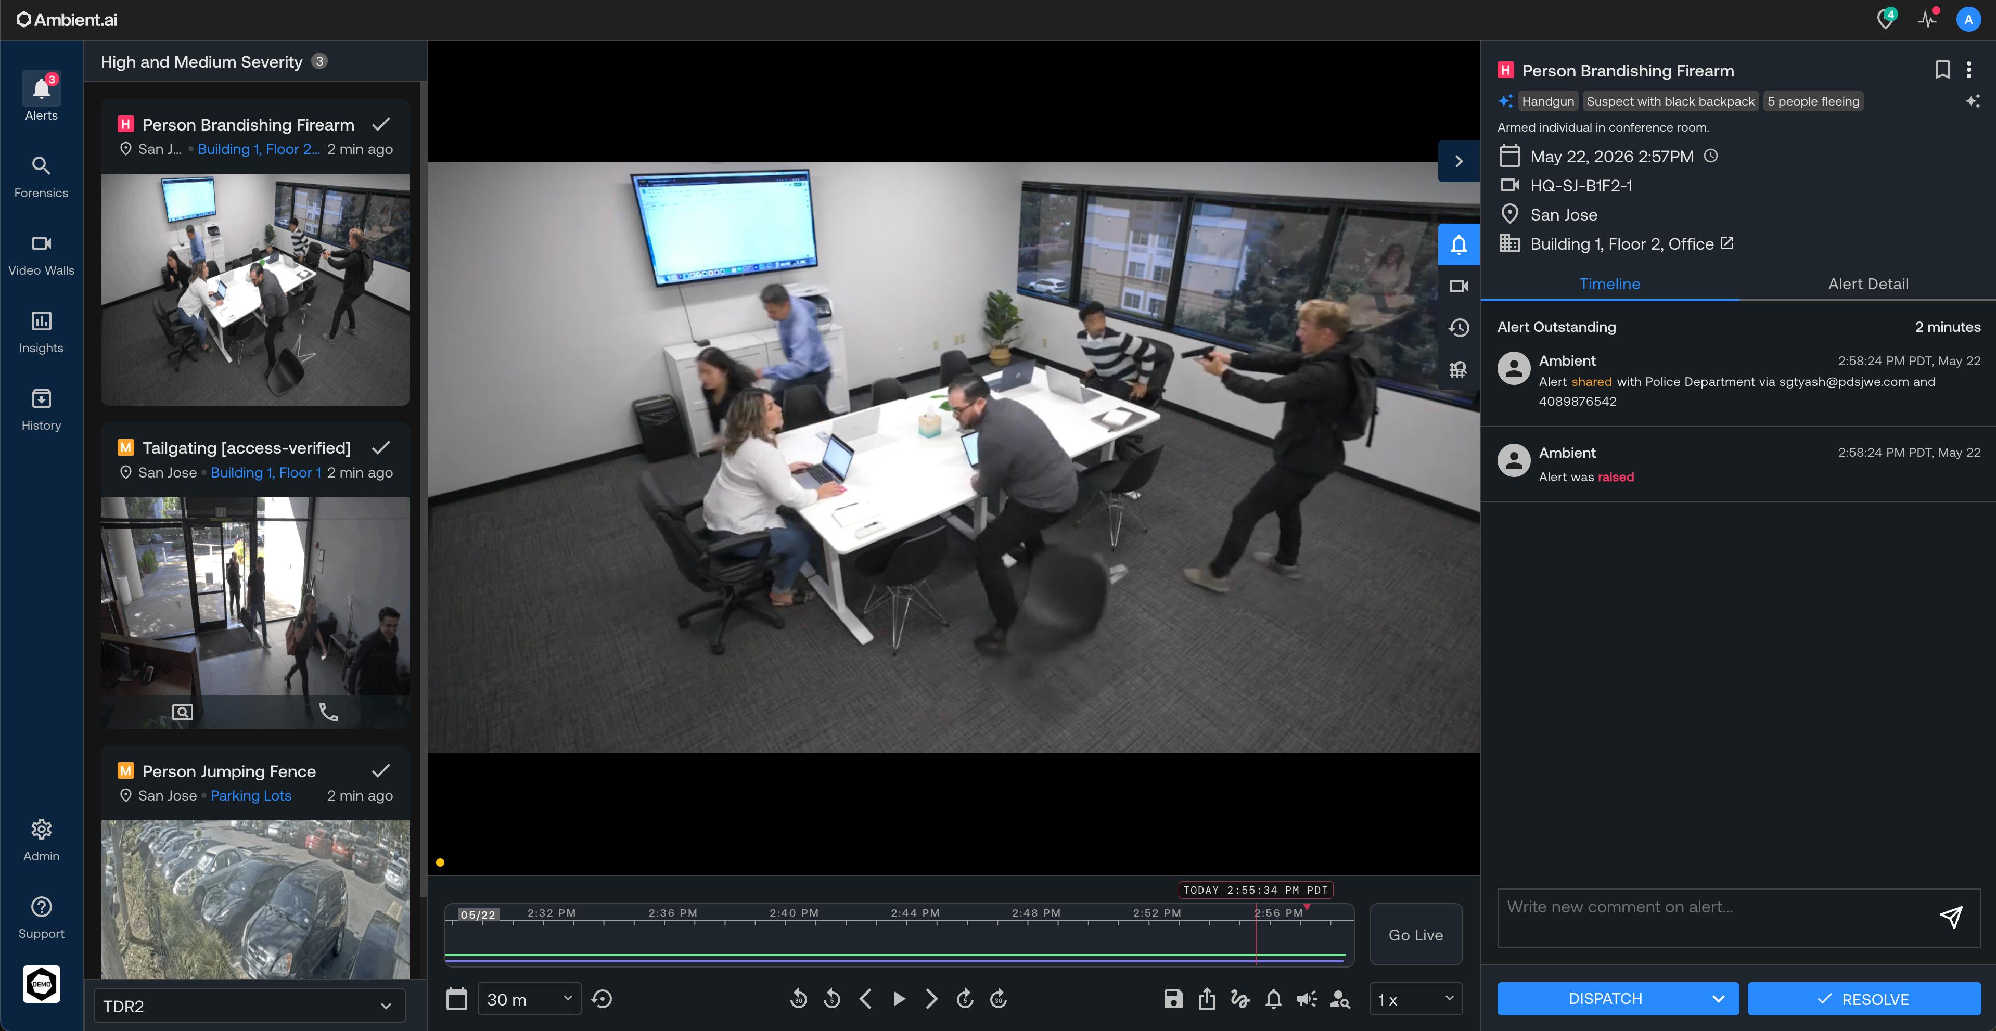Open the 30 m timeline range dropdown

pyautogui.click(x=529, y=999)
